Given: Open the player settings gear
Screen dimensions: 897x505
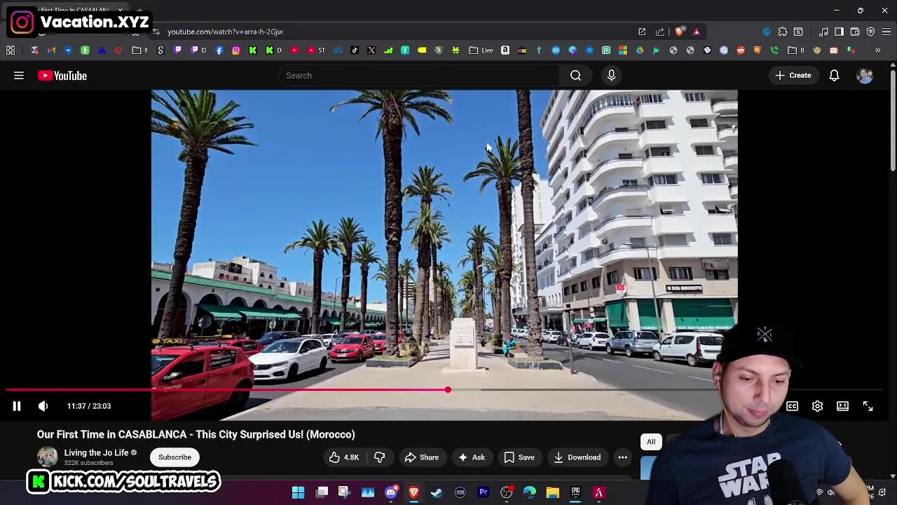Looking at the screenshot, I should 817,406.
